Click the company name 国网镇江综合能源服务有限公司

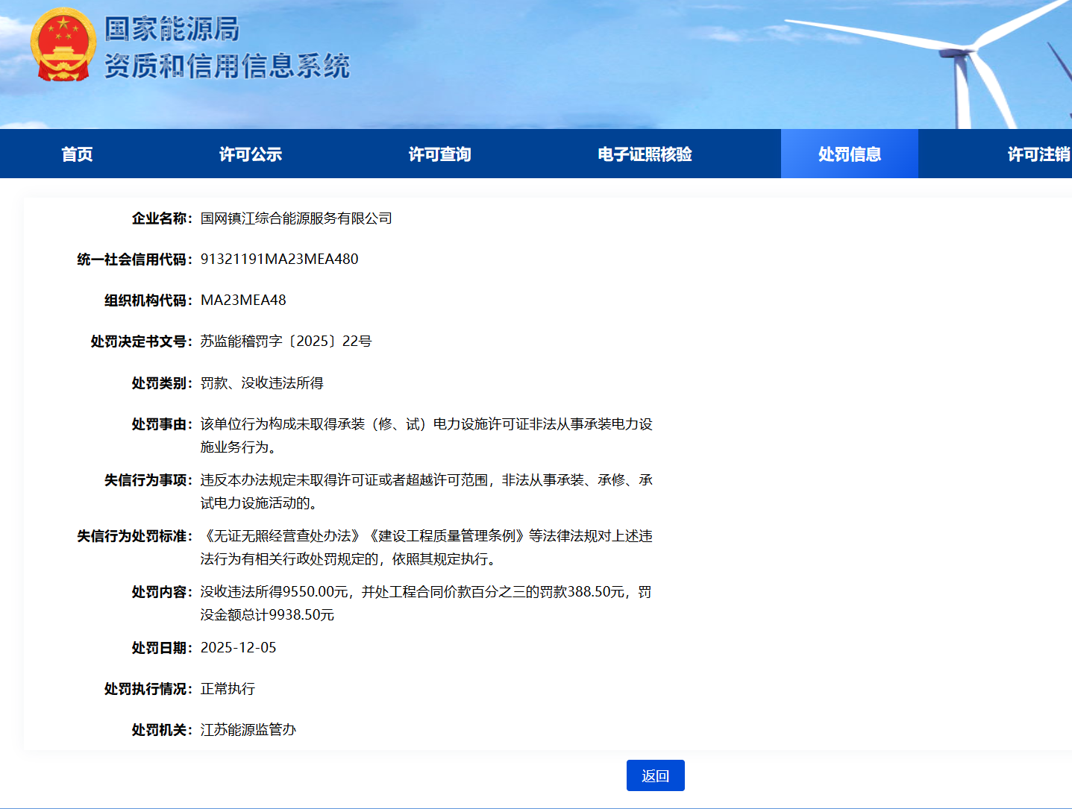[296, 218]
